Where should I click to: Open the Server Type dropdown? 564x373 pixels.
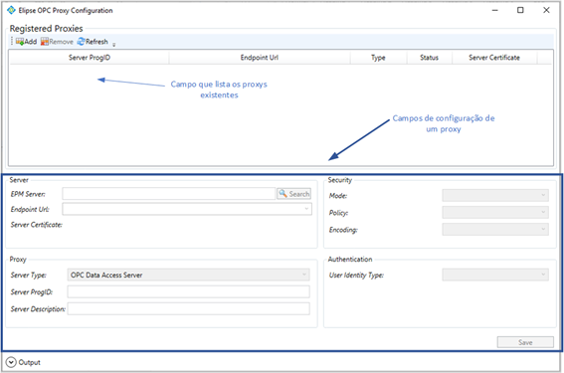(188, 275)
